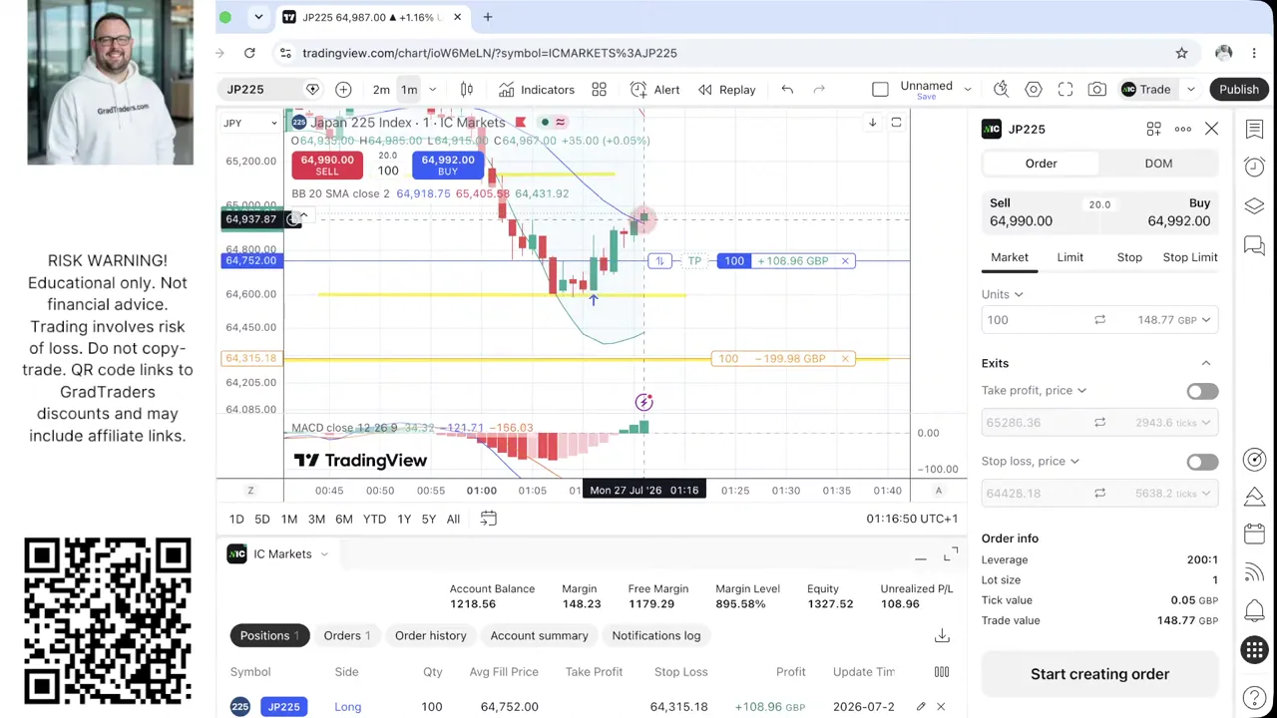This screenshot has height=718, width=1277.
Task: Open chart settings hexagon icon
Action: tap(1034, 90)
